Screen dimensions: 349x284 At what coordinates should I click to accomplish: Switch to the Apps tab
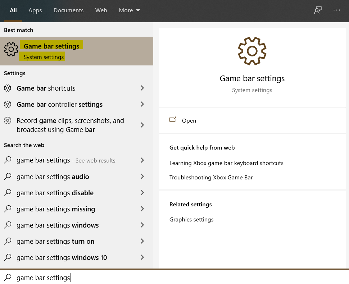(x=35, y=10)
